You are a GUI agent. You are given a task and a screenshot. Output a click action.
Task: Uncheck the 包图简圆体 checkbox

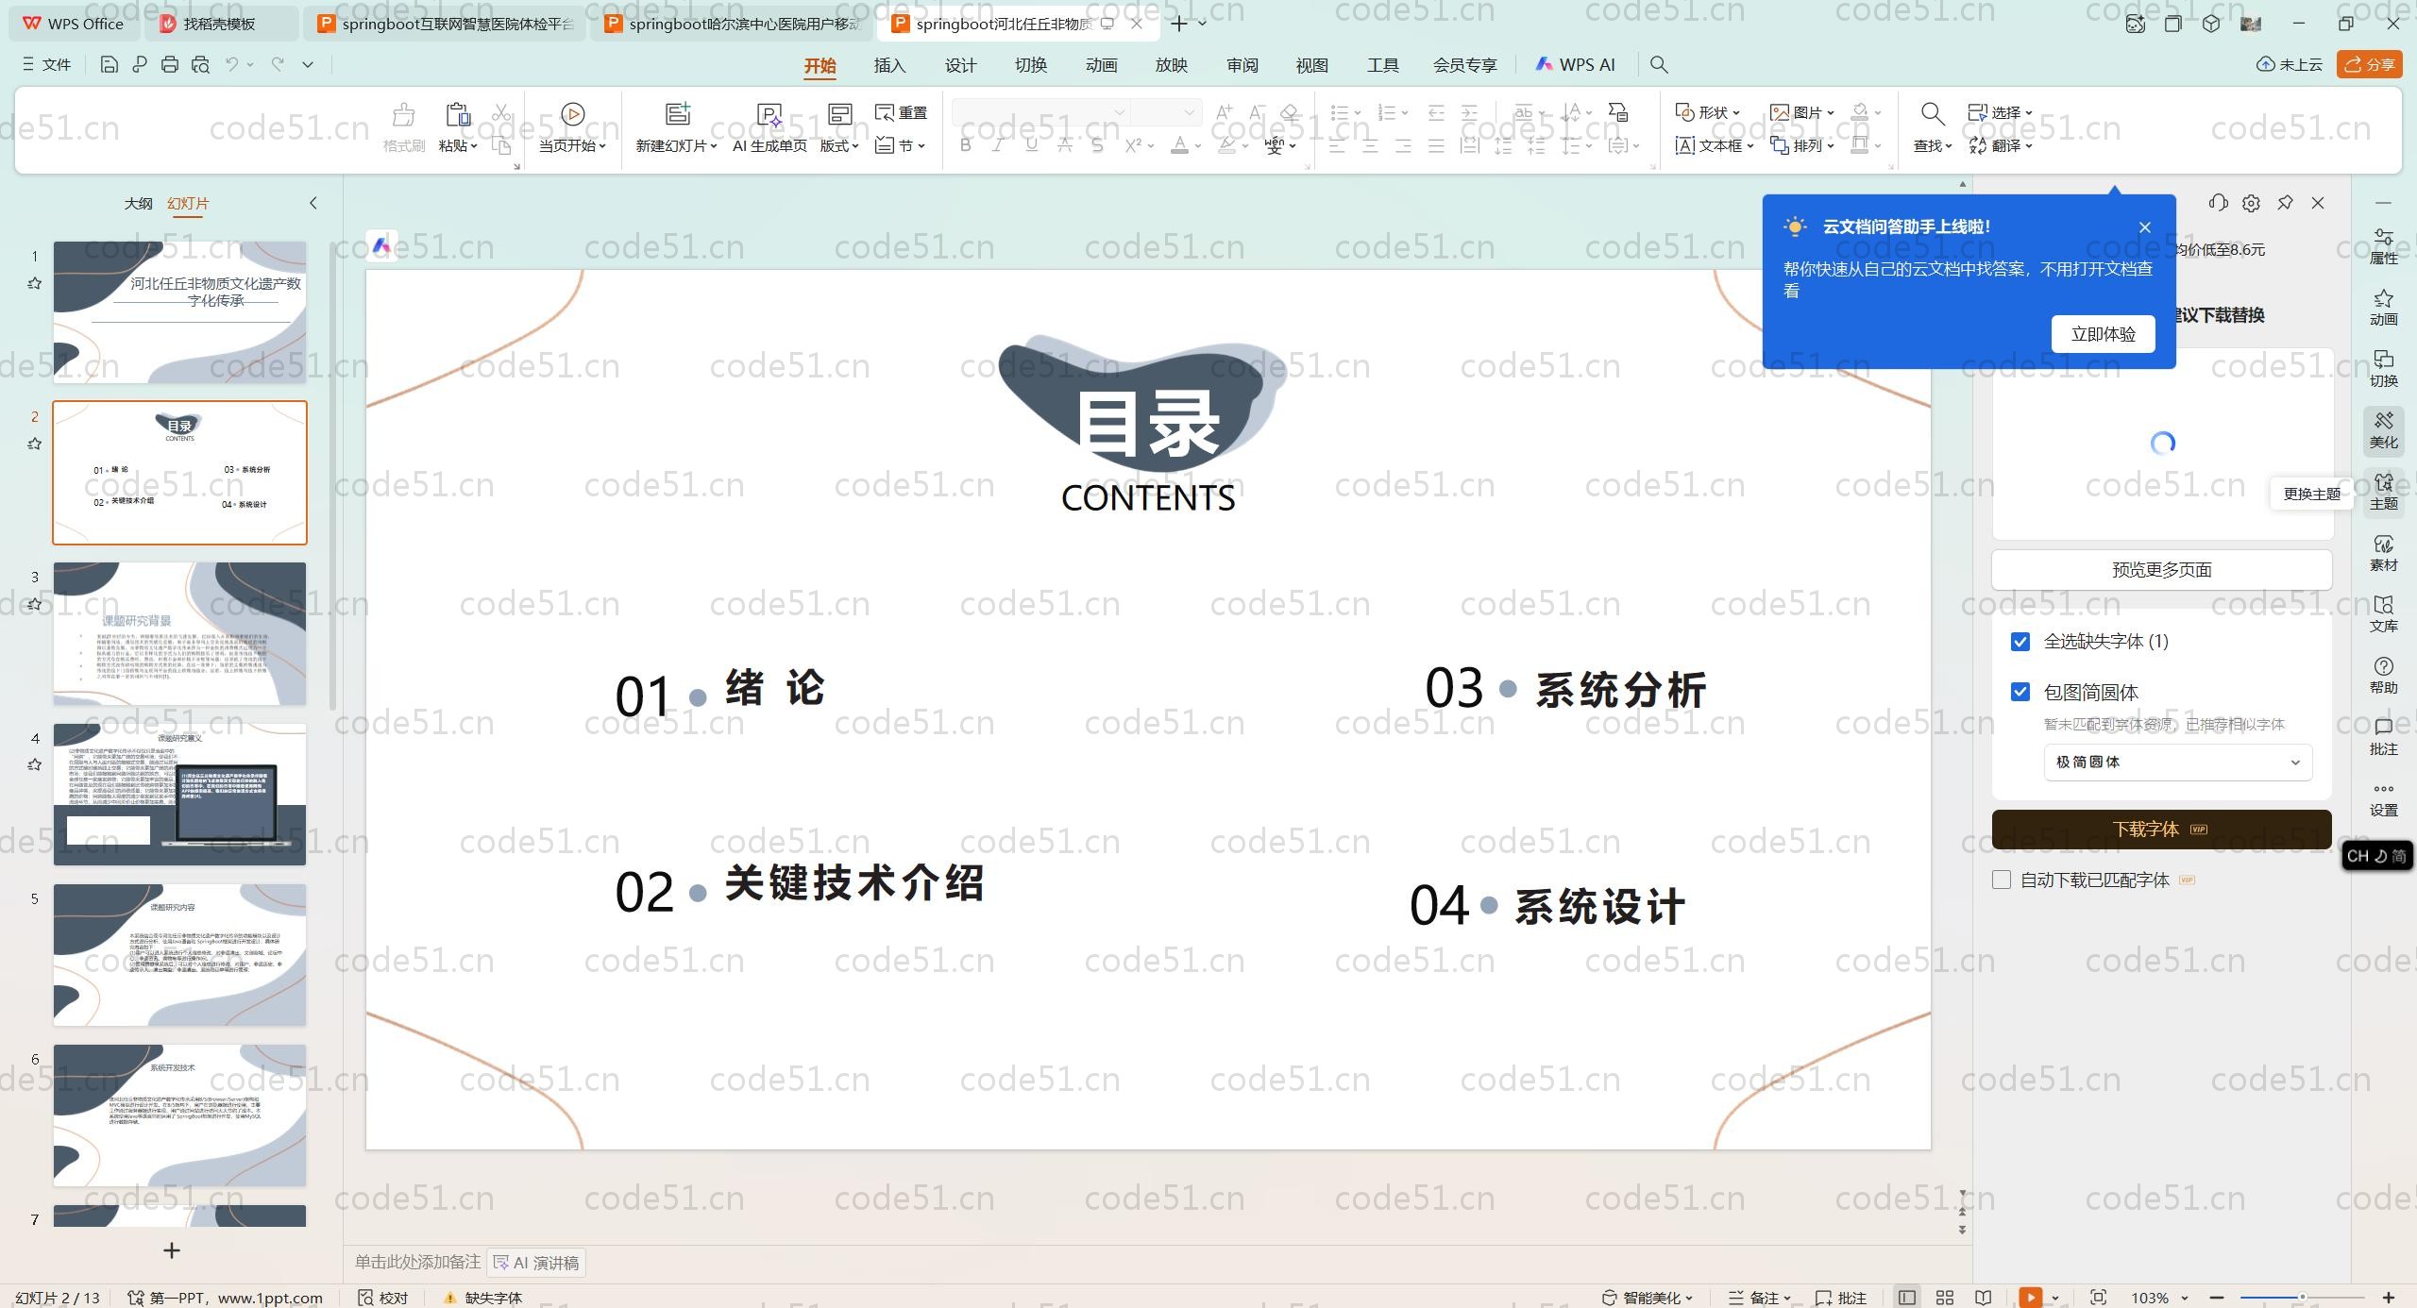point(2020,693)
